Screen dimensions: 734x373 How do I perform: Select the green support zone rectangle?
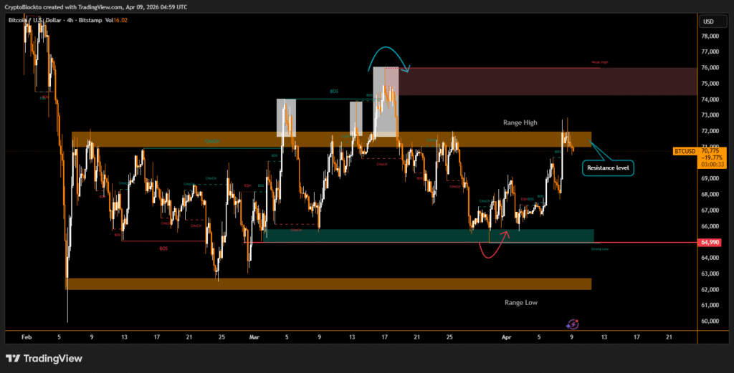click(x=429, y=235)
